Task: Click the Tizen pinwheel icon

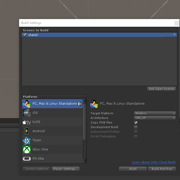Action: tap(27, 141)
